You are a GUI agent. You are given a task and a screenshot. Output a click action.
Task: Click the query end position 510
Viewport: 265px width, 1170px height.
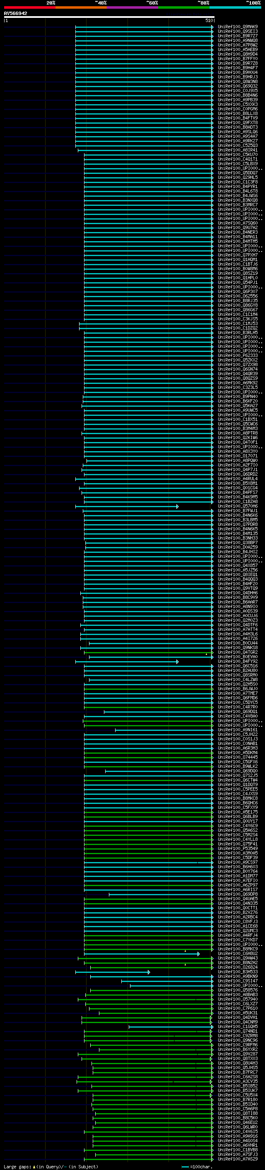click(x=209, y=20)
